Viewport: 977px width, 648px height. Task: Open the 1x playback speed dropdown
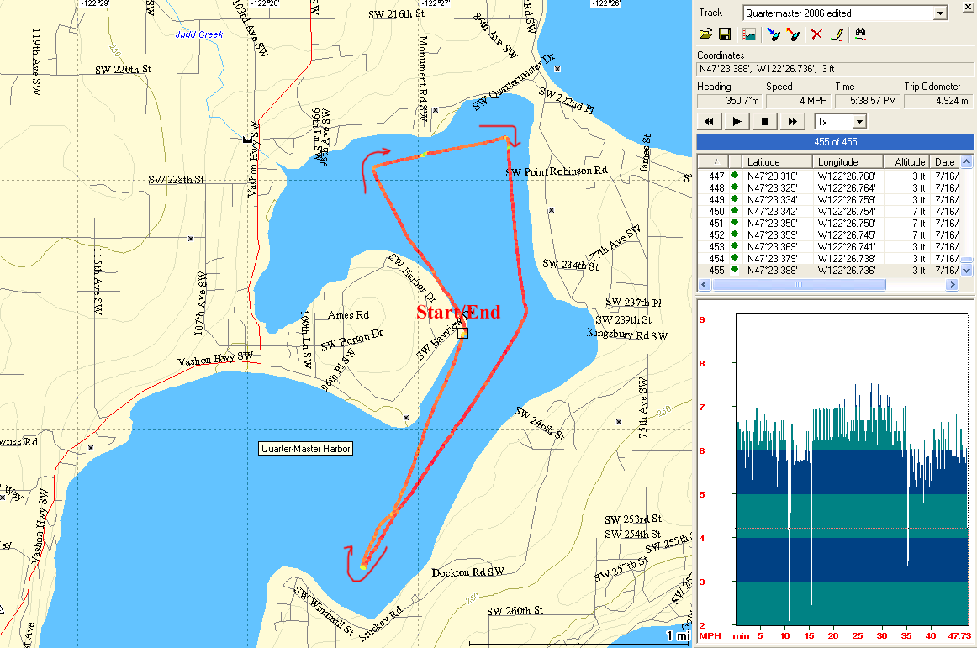[858, 122]
